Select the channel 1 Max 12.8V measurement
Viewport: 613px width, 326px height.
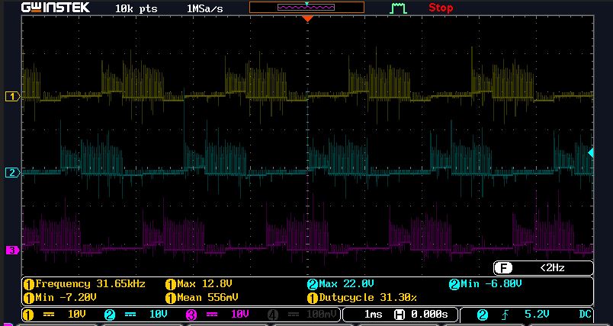(199, 284)
